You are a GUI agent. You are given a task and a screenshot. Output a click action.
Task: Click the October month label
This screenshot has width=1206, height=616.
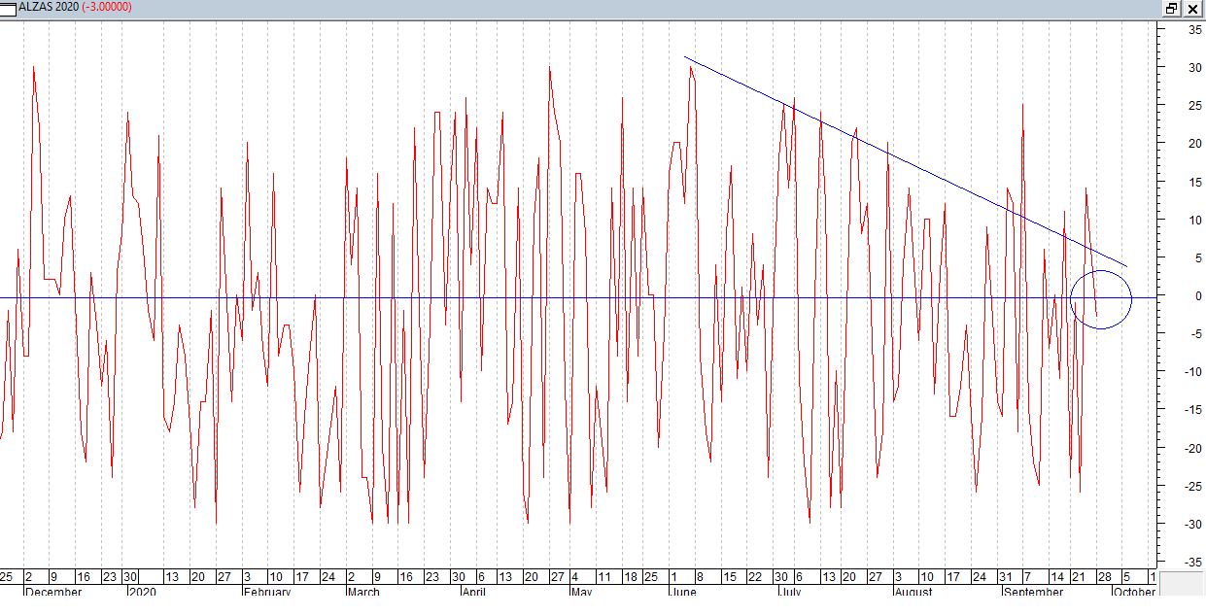1134,592
